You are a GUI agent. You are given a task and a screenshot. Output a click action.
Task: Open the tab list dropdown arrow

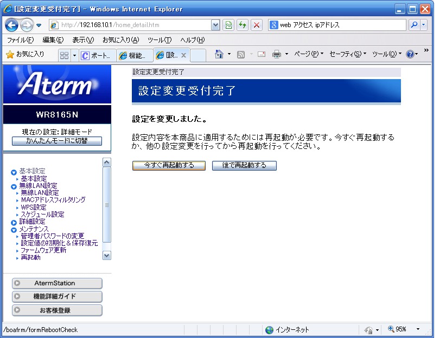point(74,55)
